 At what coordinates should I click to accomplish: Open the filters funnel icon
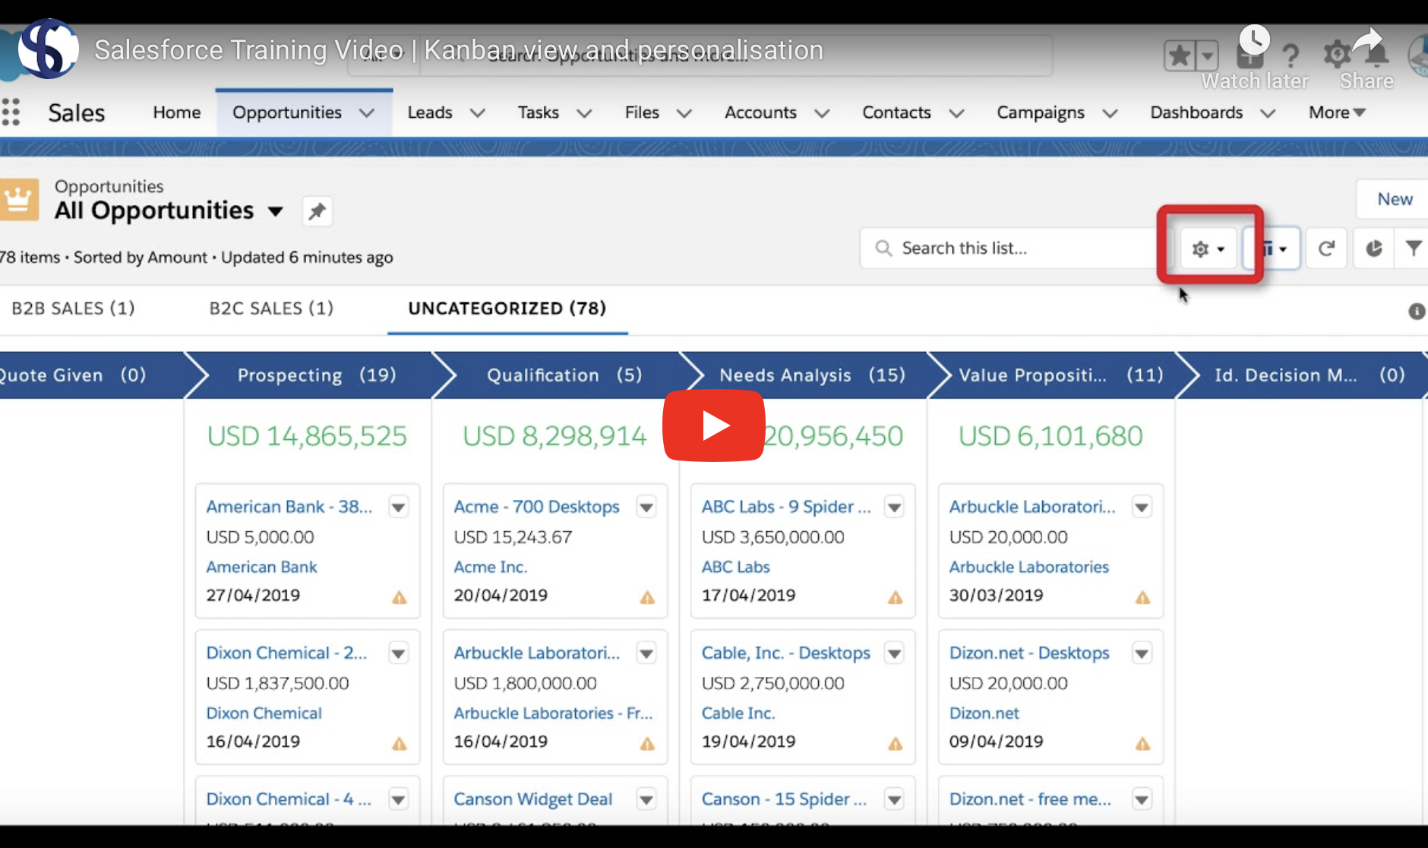tap(1413, 248)
